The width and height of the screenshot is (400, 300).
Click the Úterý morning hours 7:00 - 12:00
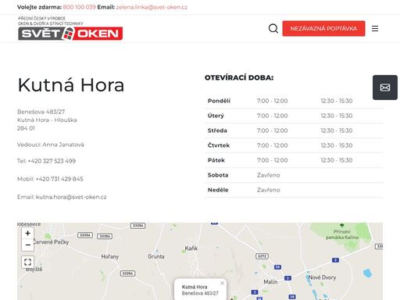pos(273,116)
